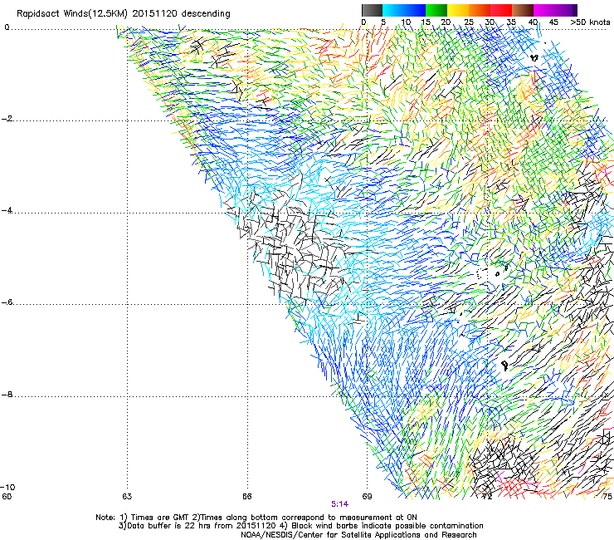The width and height of the screenshot is (614, 540).
Task: Pick the red 30–35 knots legend segment
Action: point(501,10)
